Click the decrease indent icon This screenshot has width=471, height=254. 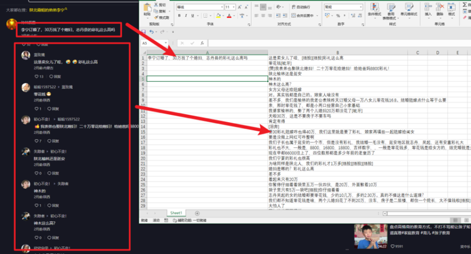[278, 16]
